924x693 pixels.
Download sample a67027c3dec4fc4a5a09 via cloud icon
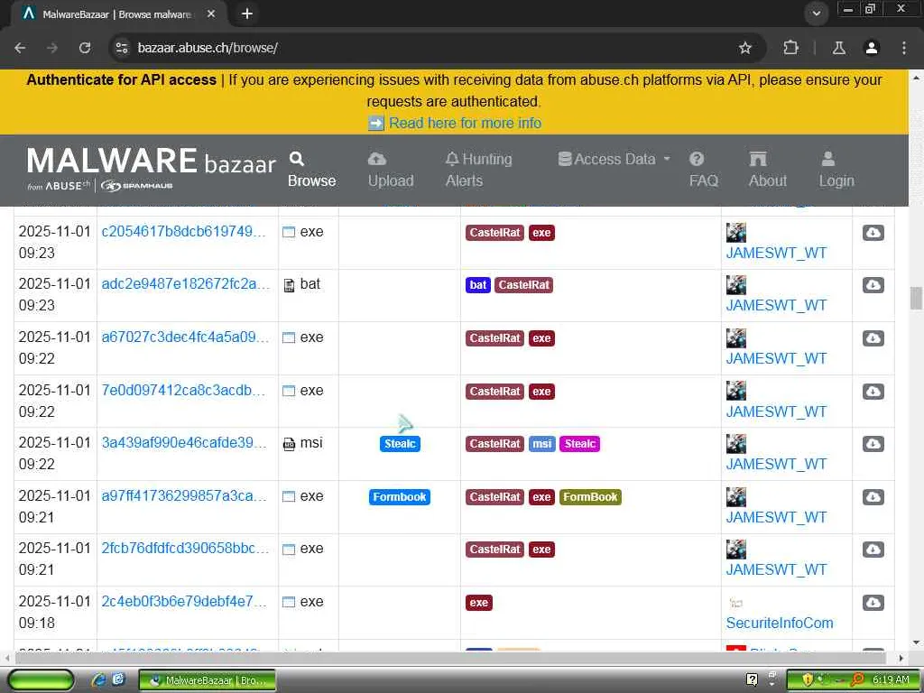tap(873, 338)
